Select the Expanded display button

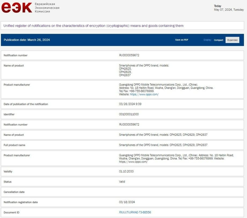tap(232, 40)
